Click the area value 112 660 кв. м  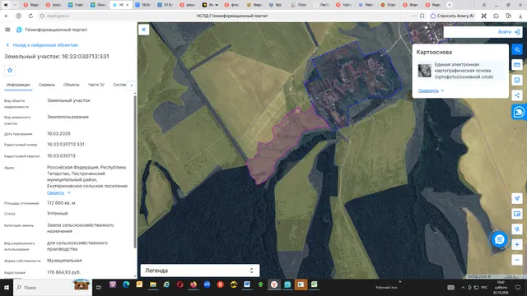pyautogui.click(x=61, y=203)
